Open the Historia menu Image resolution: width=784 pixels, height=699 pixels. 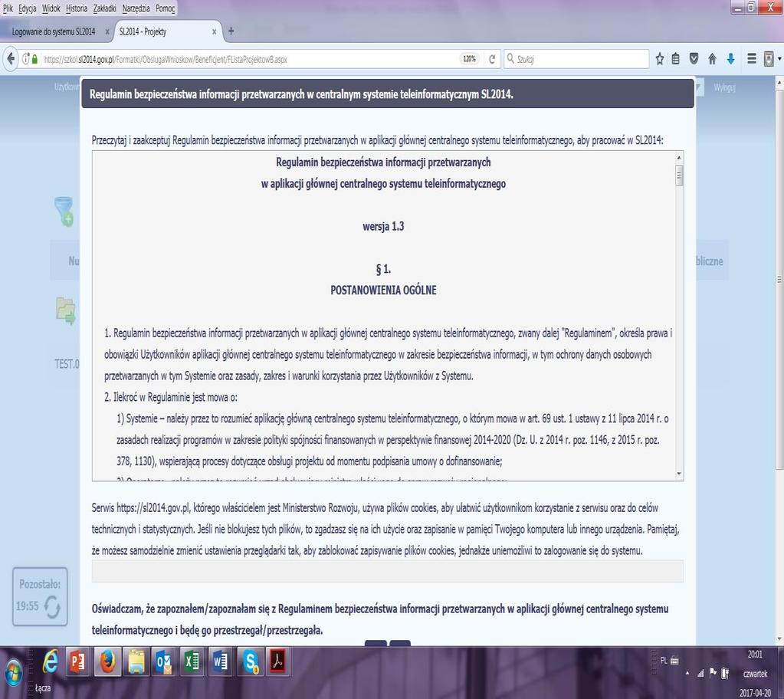pos(77,8)
